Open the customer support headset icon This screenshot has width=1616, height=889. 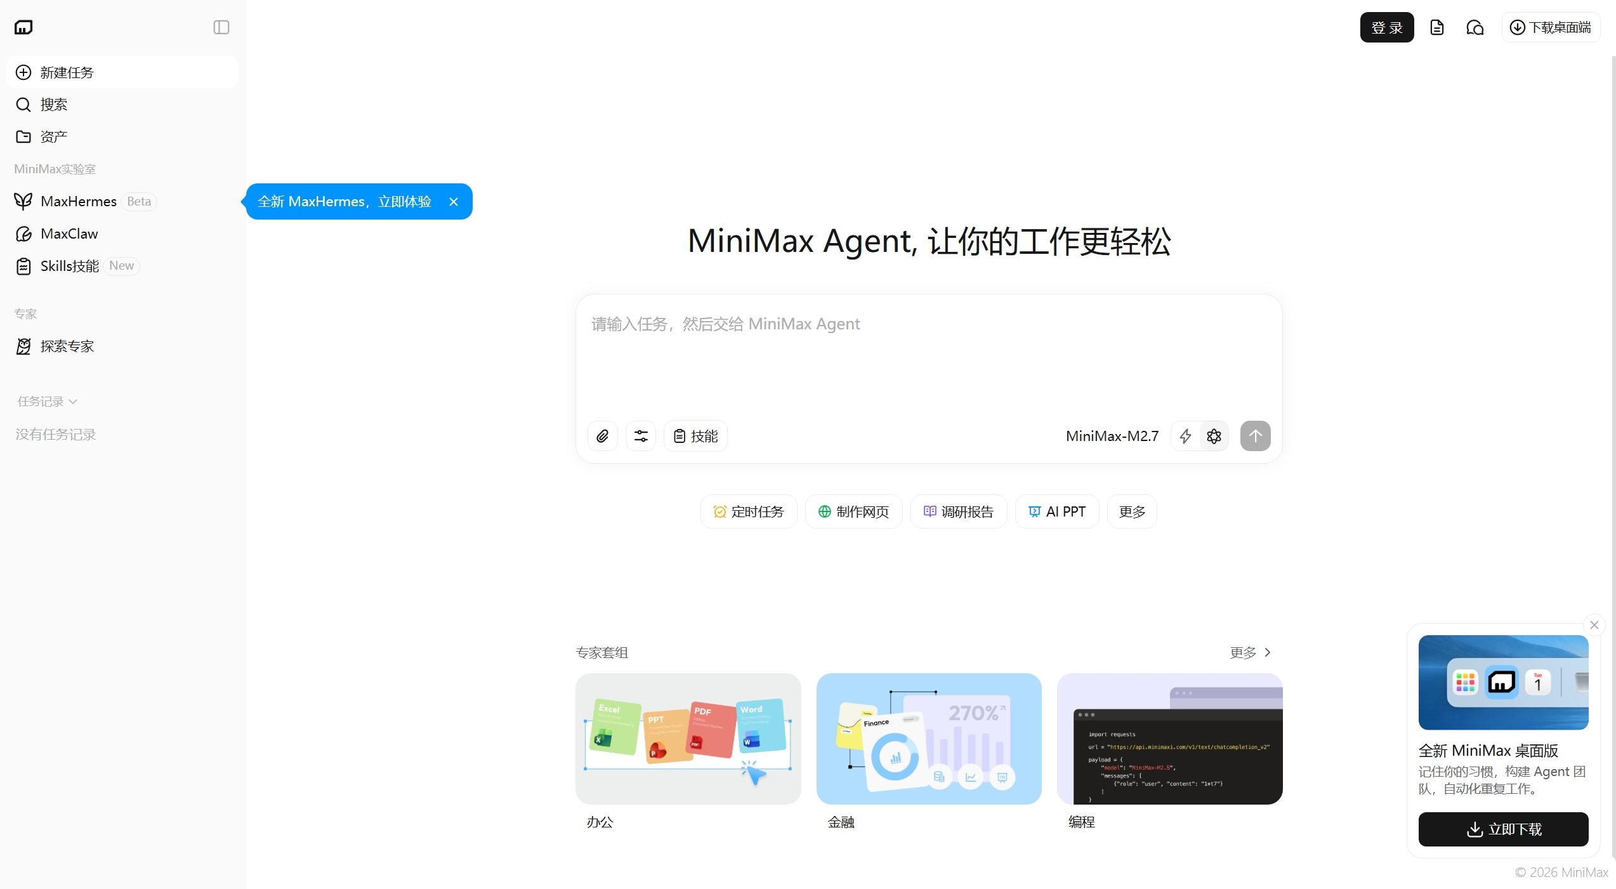1475,27
